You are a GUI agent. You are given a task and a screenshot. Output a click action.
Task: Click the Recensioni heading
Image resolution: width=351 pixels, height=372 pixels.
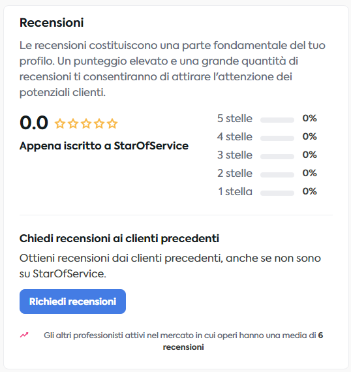pyautogui.click(x=52, y=23)
